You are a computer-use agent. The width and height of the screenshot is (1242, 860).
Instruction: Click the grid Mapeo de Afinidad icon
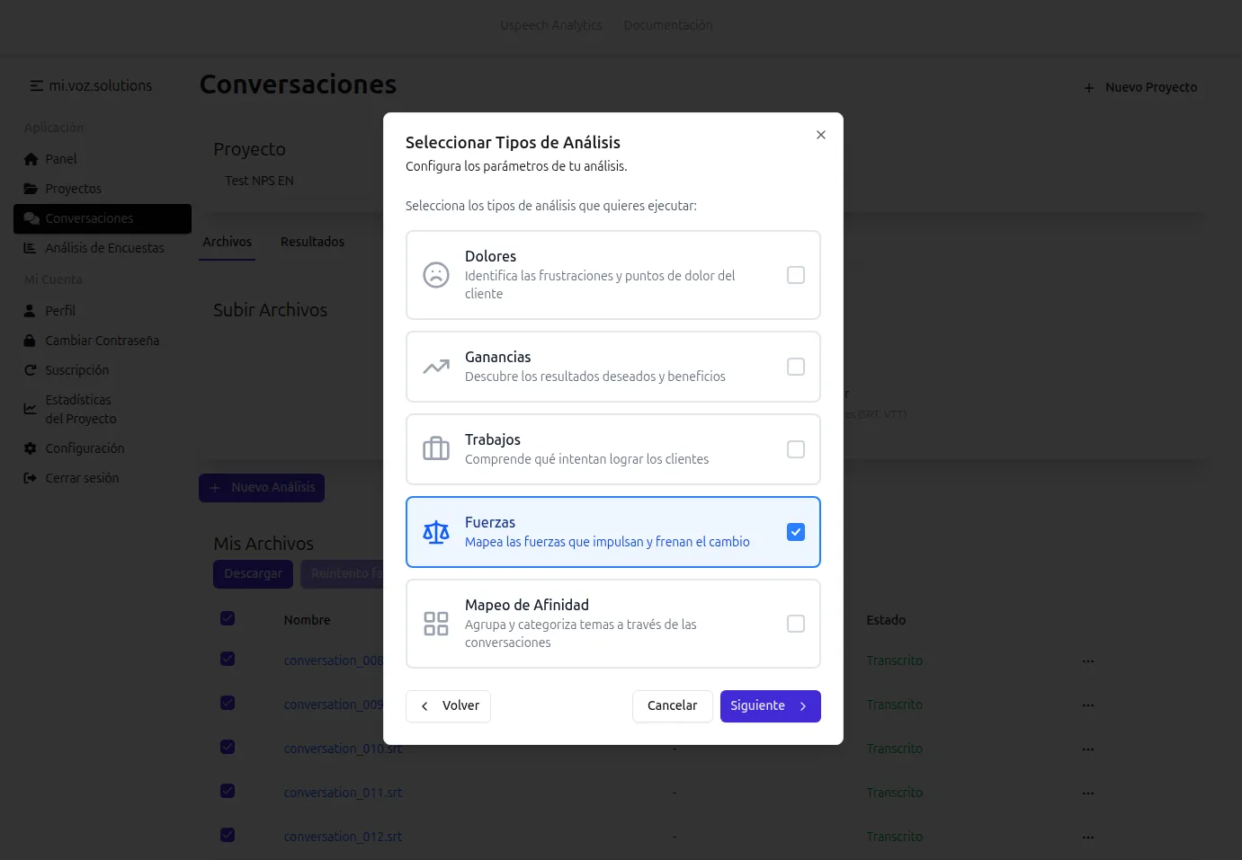click(436, 624)
